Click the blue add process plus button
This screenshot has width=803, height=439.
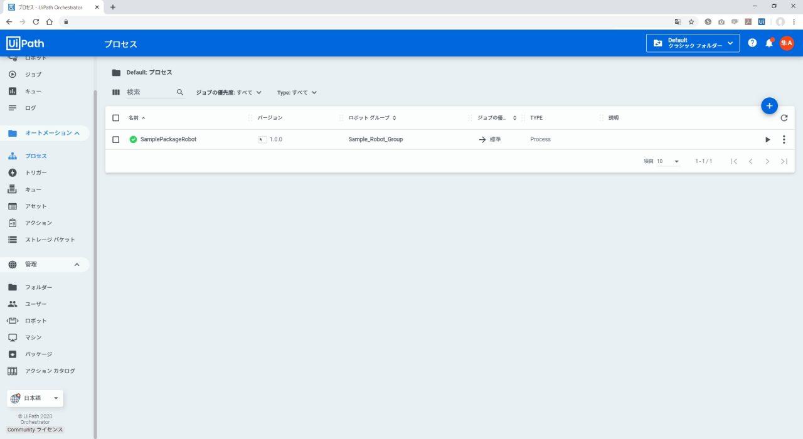[x=770, y=106]
